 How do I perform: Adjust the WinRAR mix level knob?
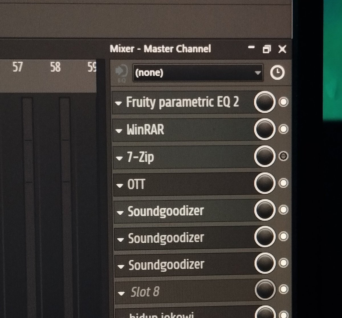pos(264,129)
